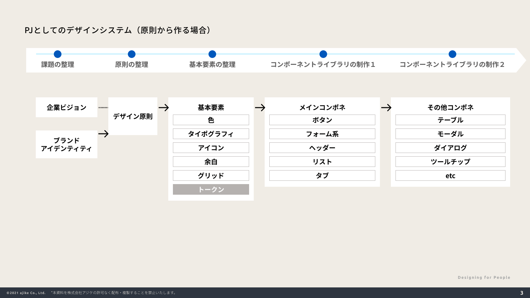The image size is (530, 298).
Task: Click the slide title about PJデザインシステム
Action: [x=118, y=30]
